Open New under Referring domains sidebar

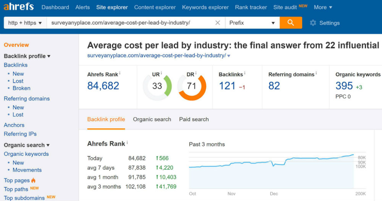tap(18, 107)
